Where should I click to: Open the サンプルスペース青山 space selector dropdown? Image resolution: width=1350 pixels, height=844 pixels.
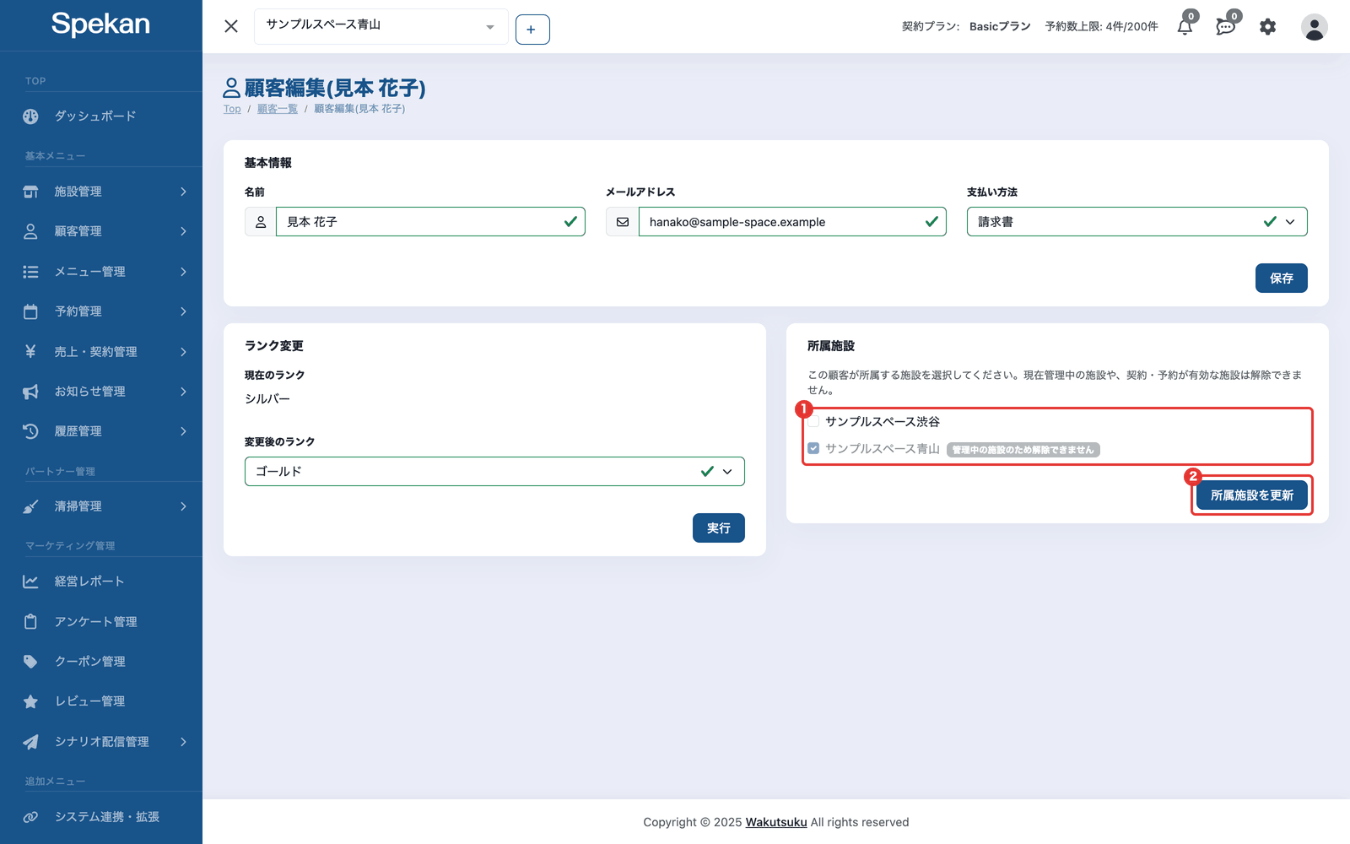(x=381, y=26)
